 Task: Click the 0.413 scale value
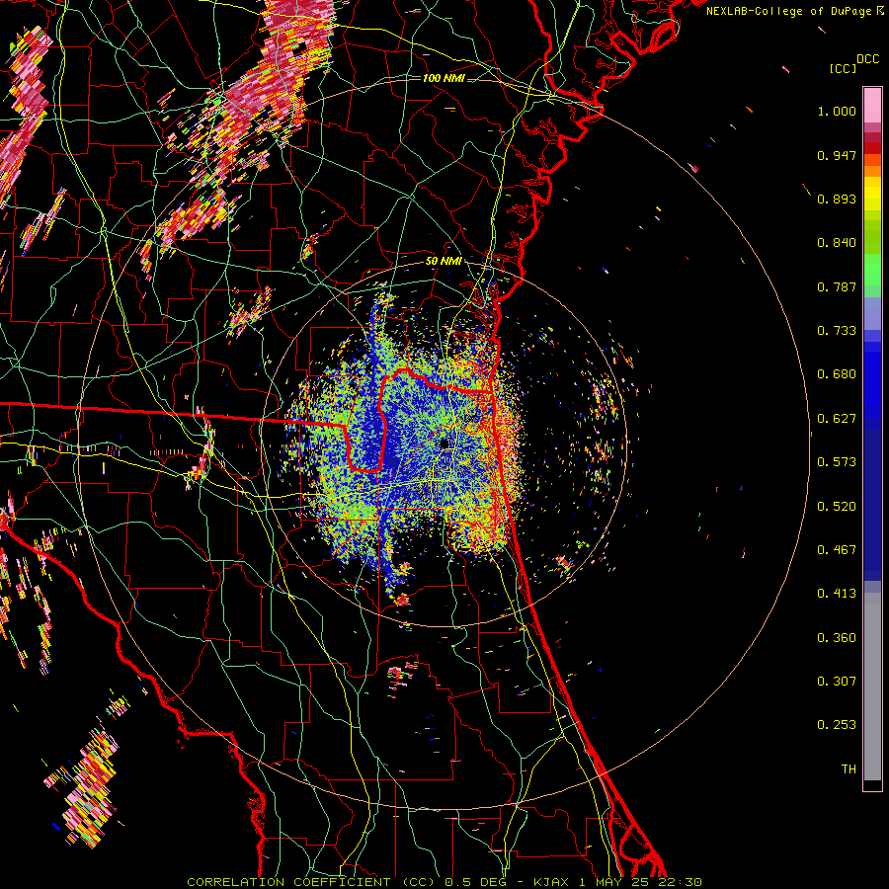click(x=837, y=594)
